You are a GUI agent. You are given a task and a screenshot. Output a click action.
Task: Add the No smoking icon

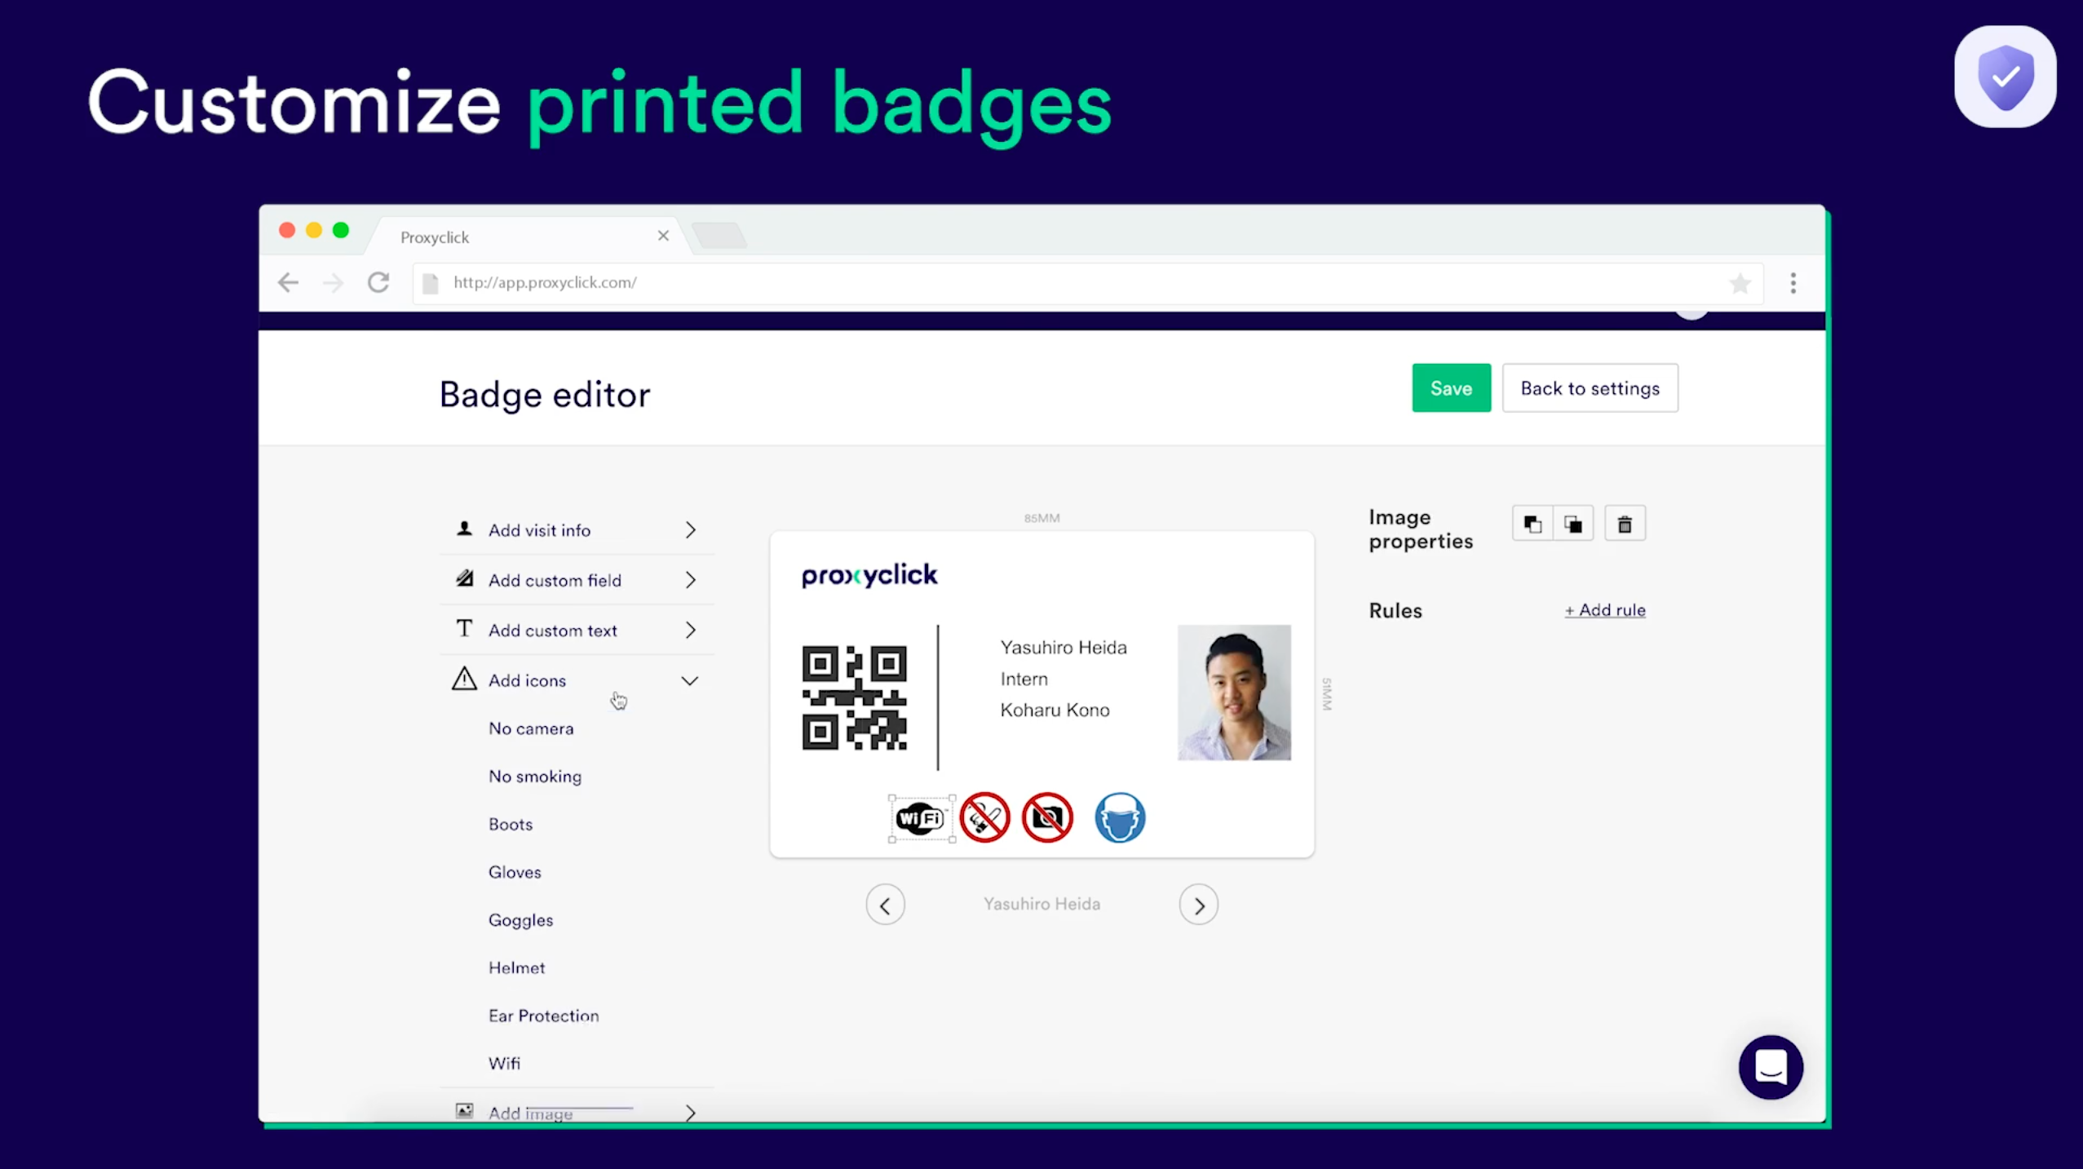(535, 777)
